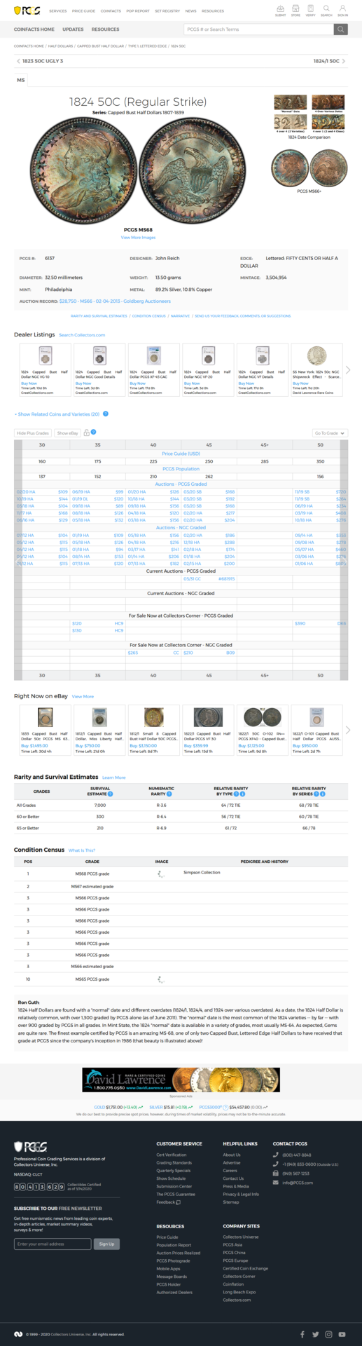Open the Updates tab in CoinFacts bar
Image resolution: width=362 pixels, height=1346 pixels.
pyautogui.click(x=73, y=29)
